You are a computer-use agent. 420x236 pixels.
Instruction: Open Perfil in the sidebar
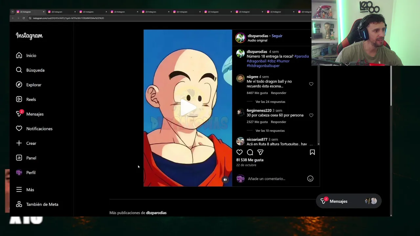coord(26,172)
